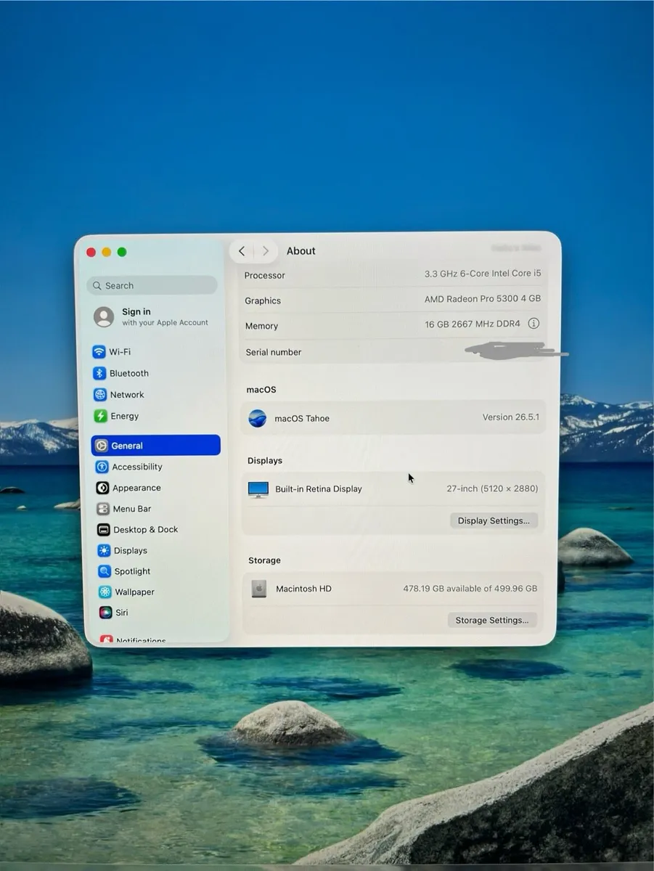Click the Version 26.5.1 text

click(x=511, y=417)
